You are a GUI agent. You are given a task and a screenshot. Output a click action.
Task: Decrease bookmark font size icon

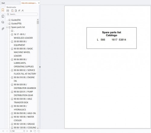pos(23,11)
